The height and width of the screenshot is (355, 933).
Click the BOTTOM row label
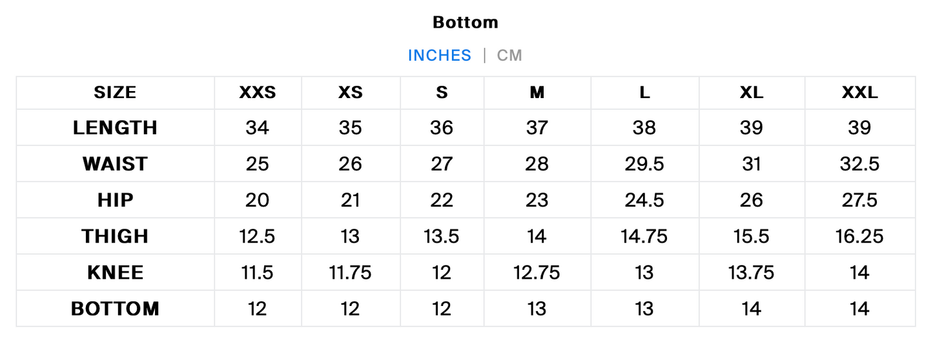(116, 309)
